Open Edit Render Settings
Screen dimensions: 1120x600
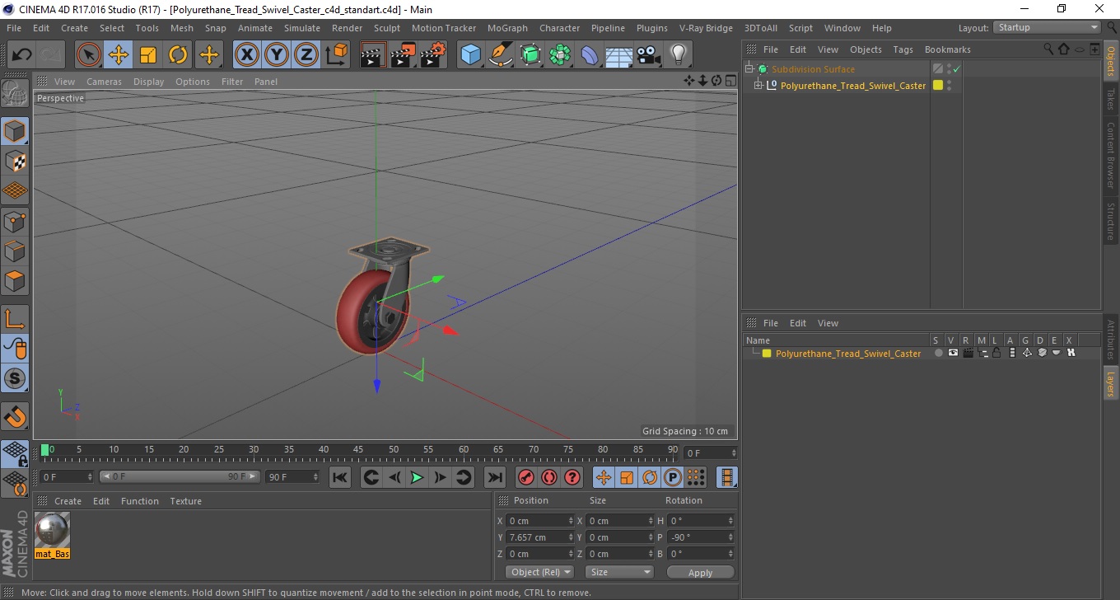[433, 55]
